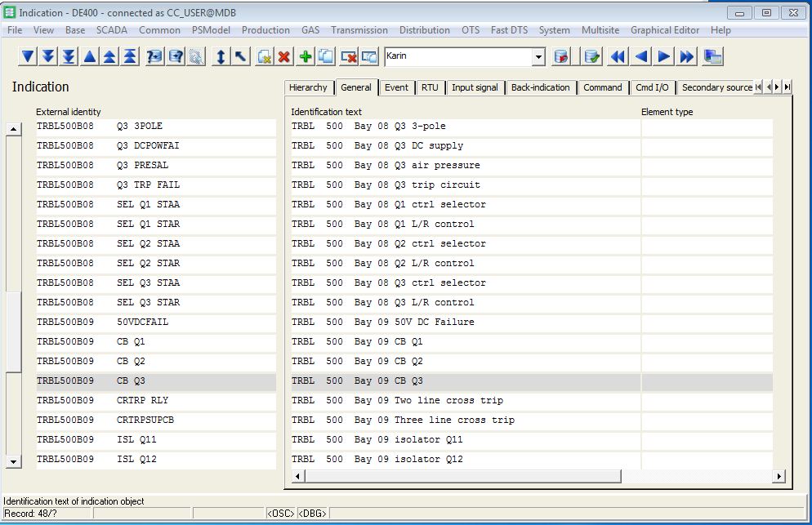812x525 pixels.
Task: Open the PSModel menu
Action: point(211,30)
